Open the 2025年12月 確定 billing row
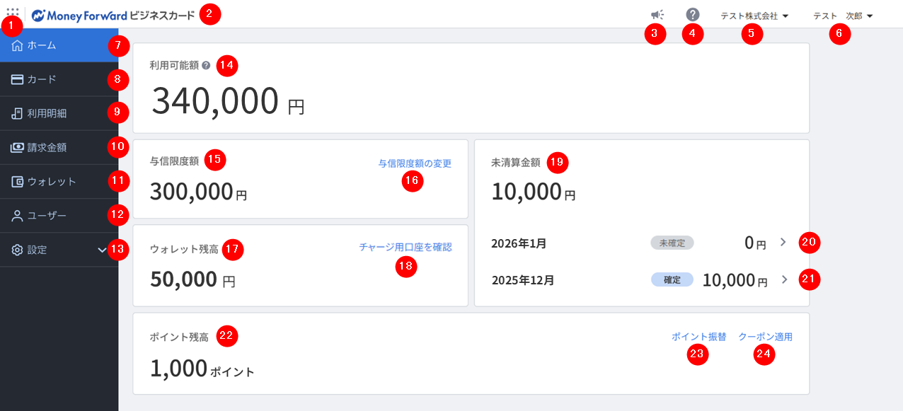 (640, 279)
